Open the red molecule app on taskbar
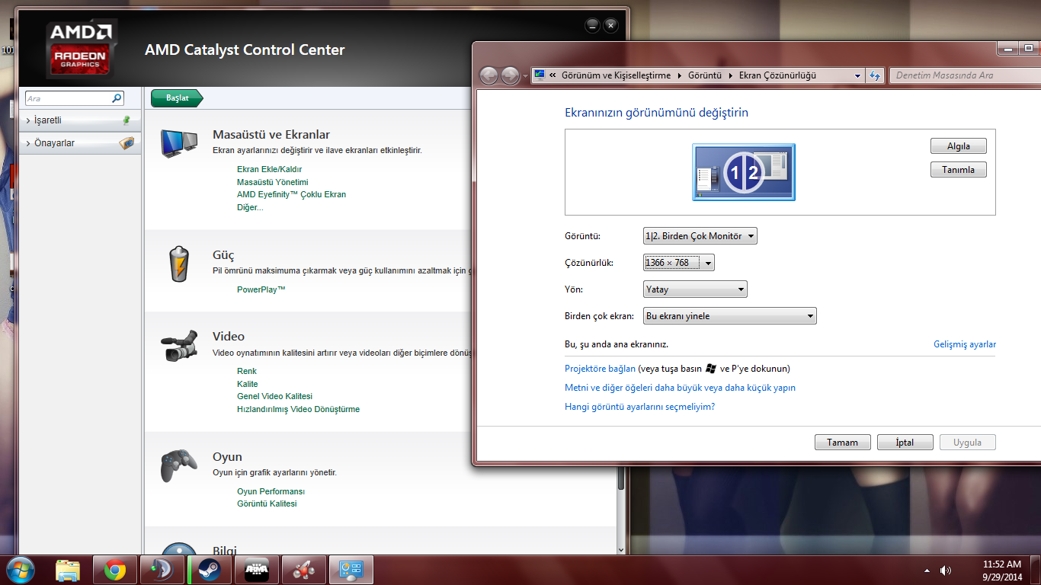Screen dimensions: 1041x585 305,570
